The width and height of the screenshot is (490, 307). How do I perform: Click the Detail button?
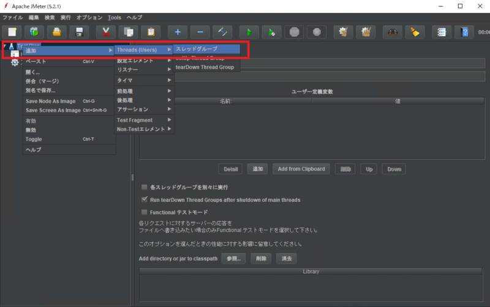(x=231, y=169)
